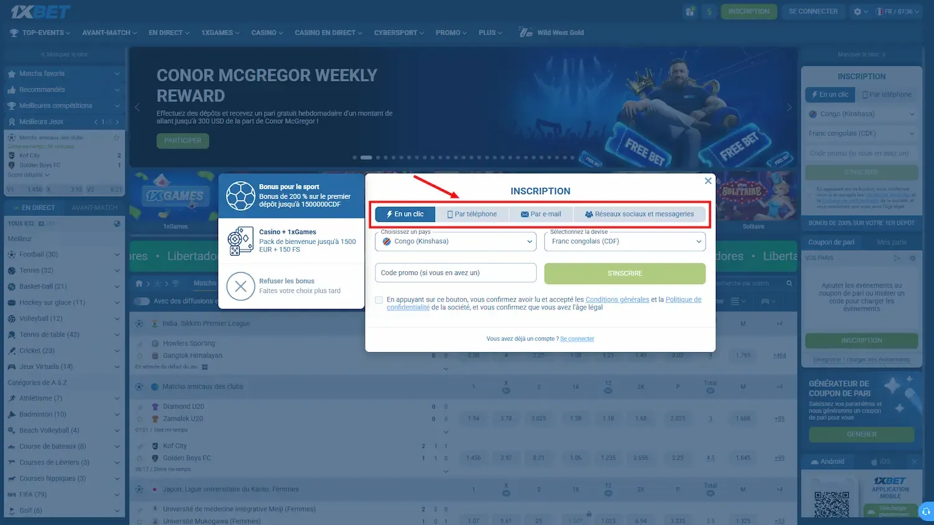Open the currency dropdown Franc congolais (CDF)
Screen dimensions: 934x525
625,241
